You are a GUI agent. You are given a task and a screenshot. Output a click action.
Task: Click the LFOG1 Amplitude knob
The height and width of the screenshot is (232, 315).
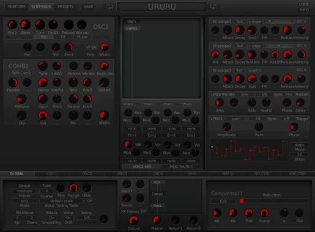(x=226, y=127)
